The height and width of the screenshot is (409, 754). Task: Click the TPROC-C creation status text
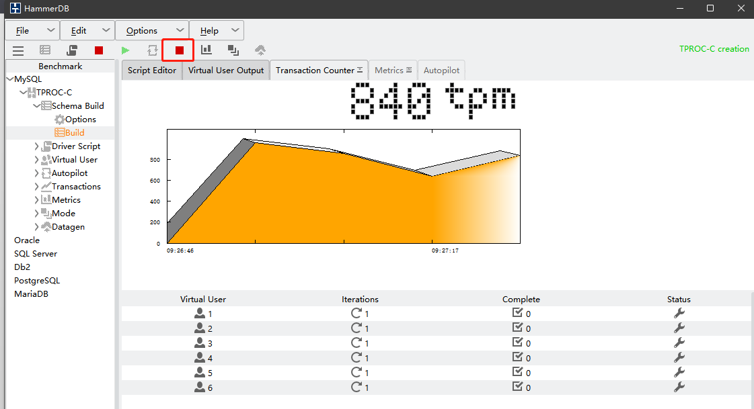(714, 48)
